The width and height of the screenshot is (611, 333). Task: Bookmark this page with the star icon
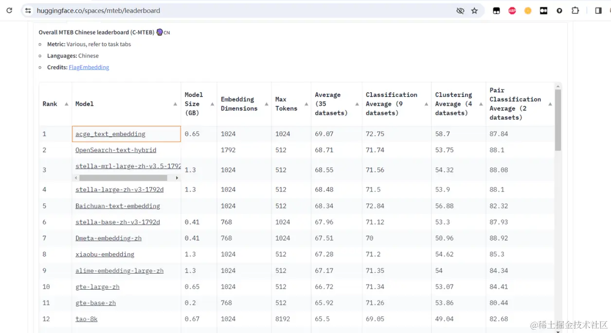point(474,11)
